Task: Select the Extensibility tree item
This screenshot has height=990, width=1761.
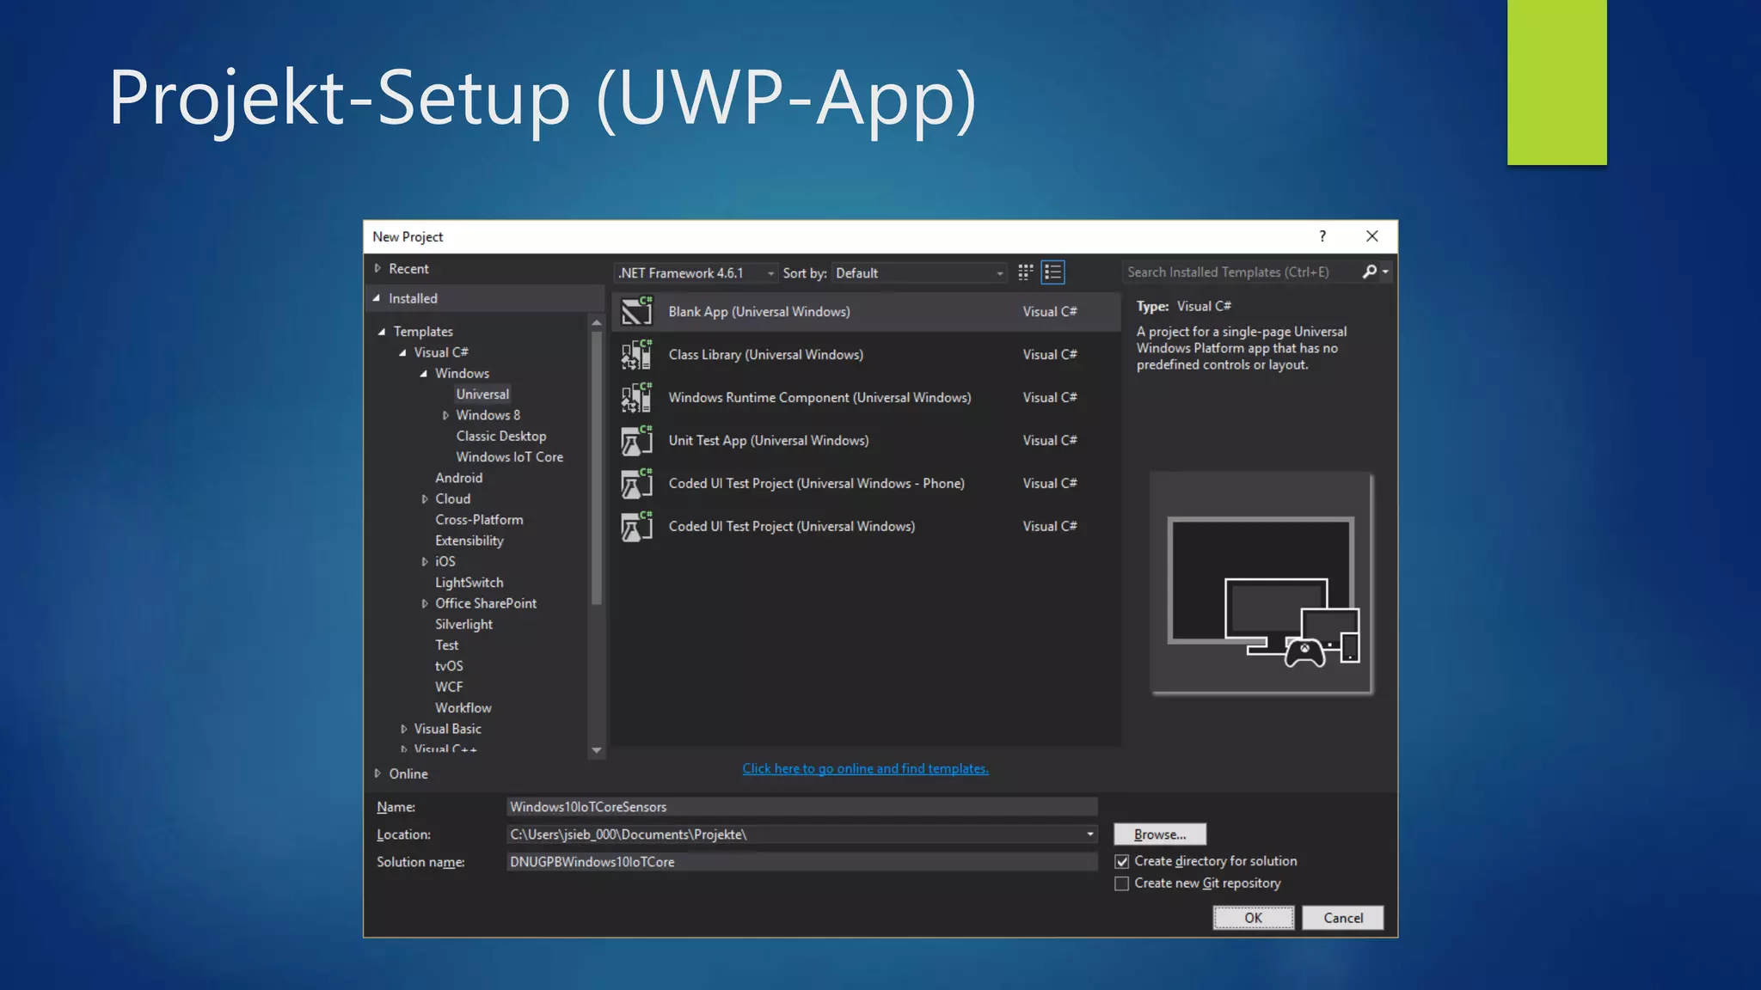Action: [469, 541]
